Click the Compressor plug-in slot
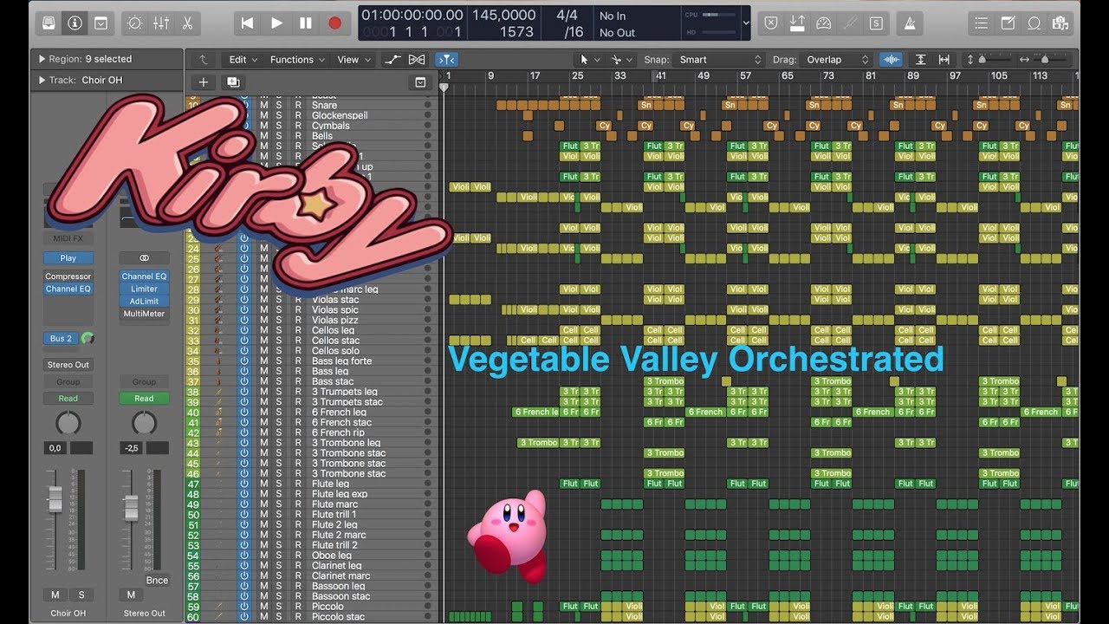Viewport: 1109px width, 624px height. [x=68, y=276]
